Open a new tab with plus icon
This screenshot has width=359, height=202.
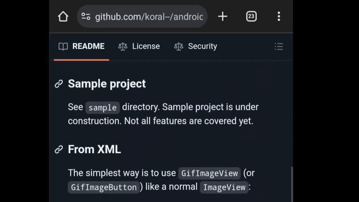(x=223, y=16)
